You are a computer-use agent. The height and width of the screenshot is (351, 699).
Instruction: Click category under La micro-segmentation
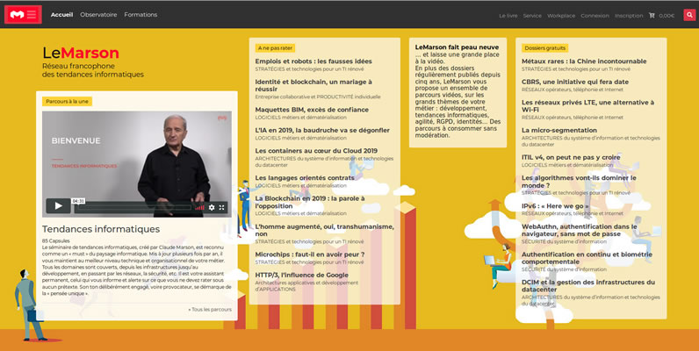click(591, 141)
